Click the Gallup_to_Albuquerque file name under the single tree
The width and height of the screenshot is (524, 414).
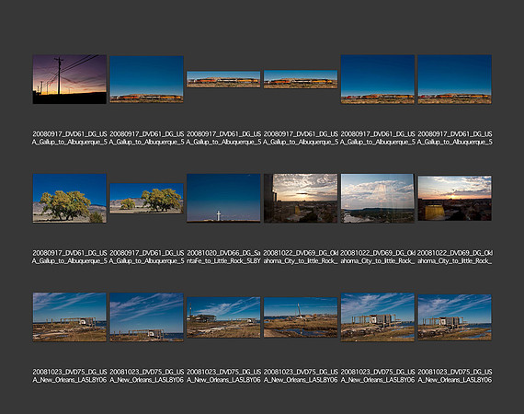[70, 257]
